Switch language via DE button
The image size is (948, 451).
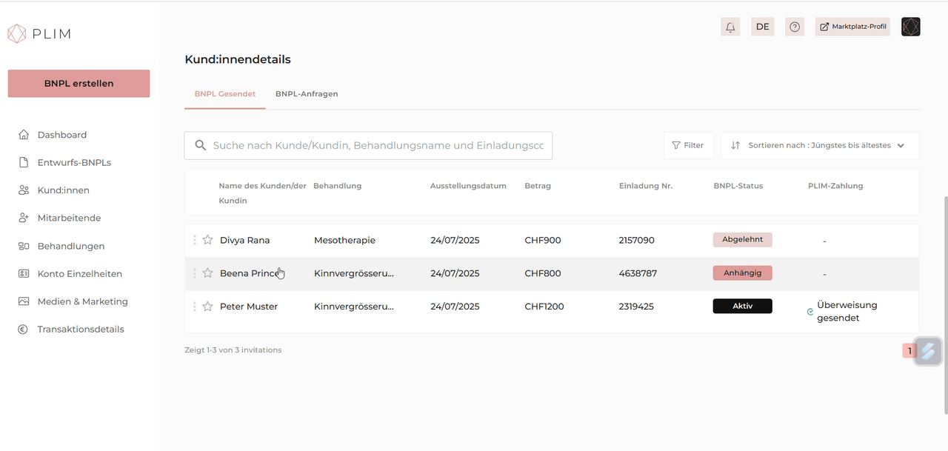(x=763, y=27)
